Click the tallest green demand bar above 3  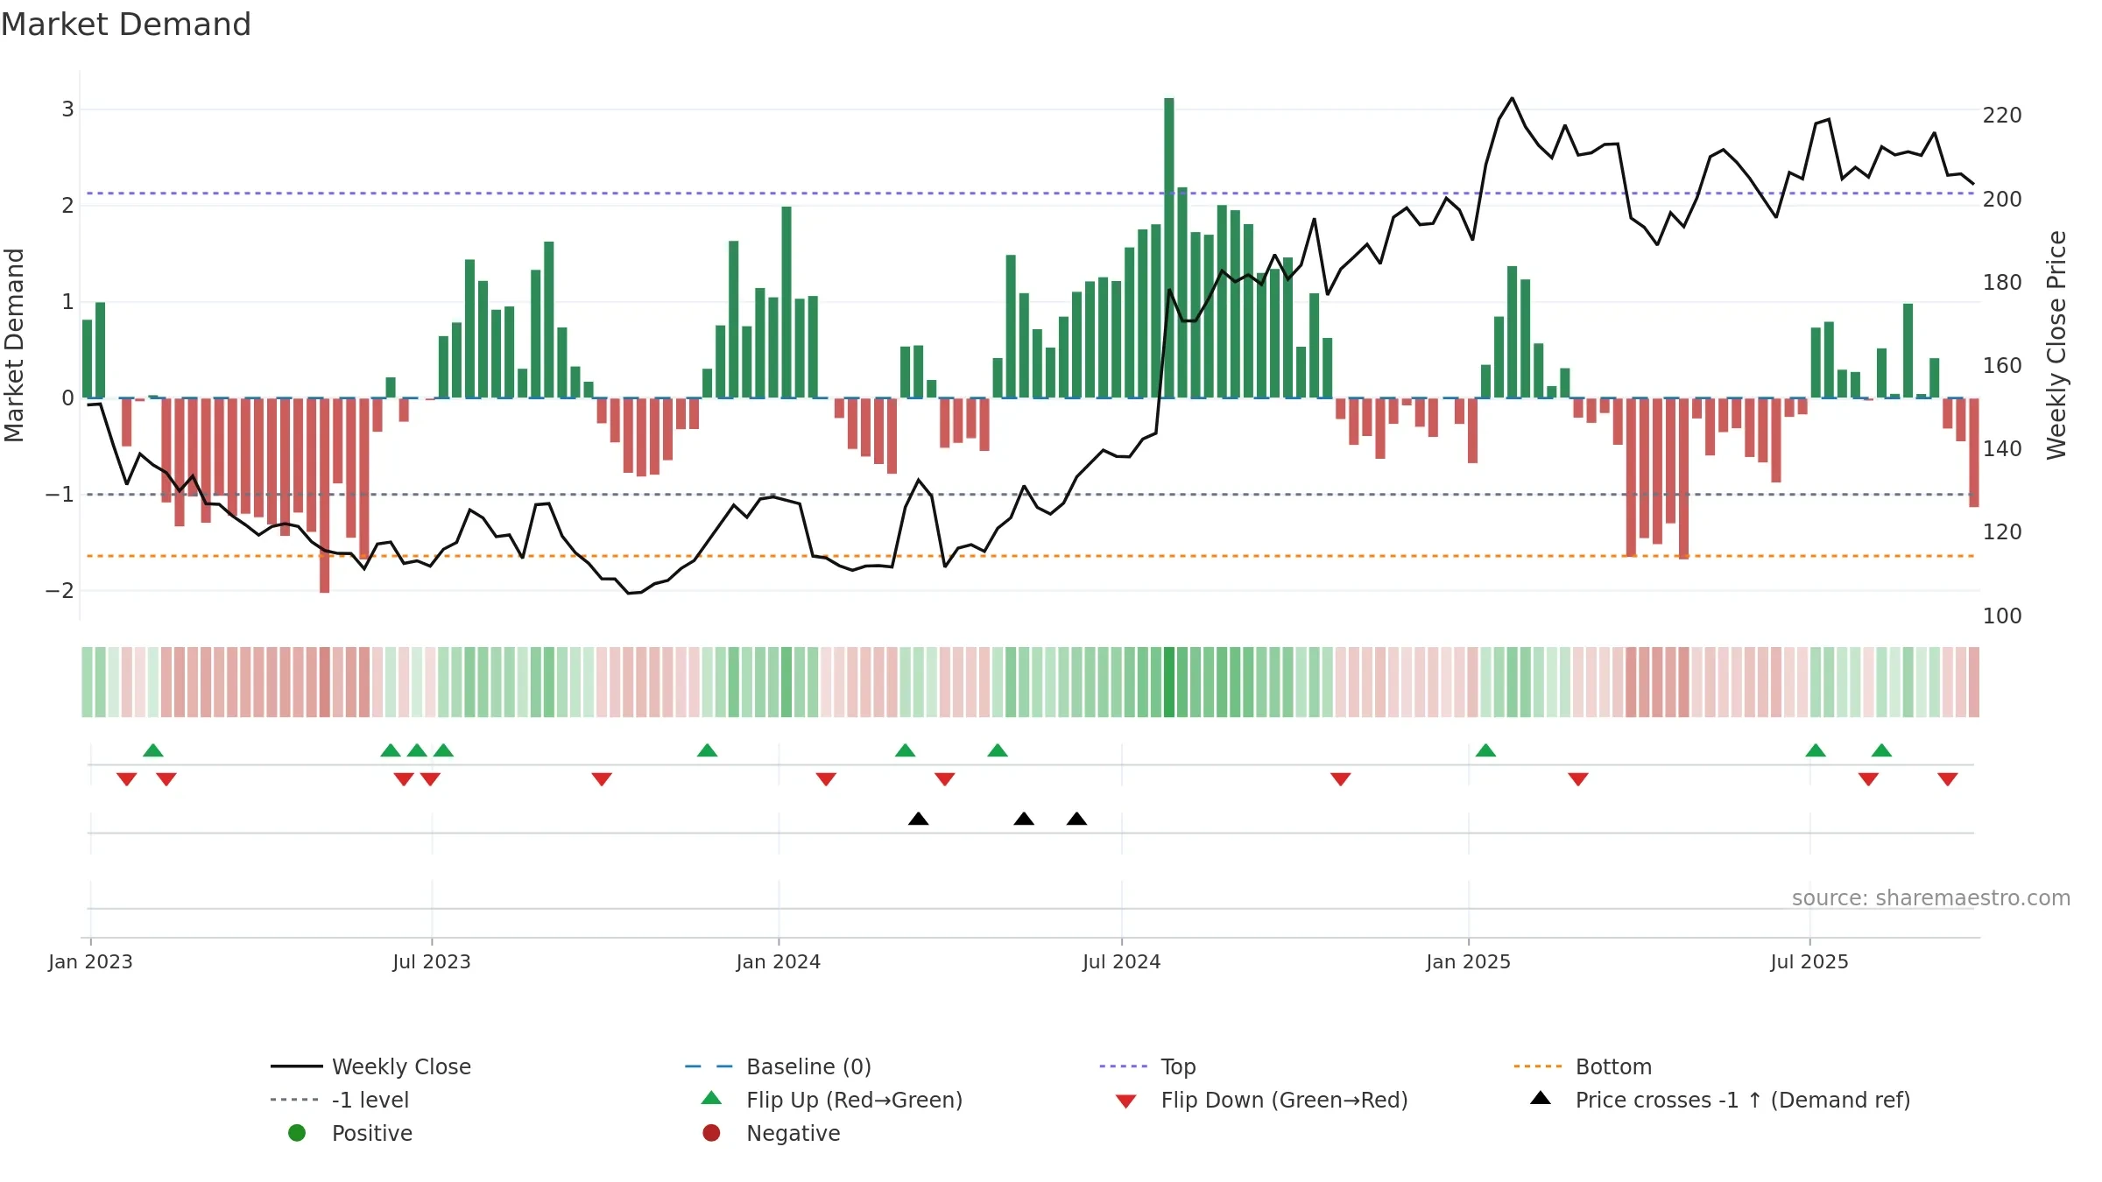(1169, 248)
